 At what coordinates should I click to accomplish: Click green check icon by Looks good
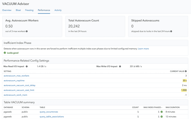coord(5,53)
